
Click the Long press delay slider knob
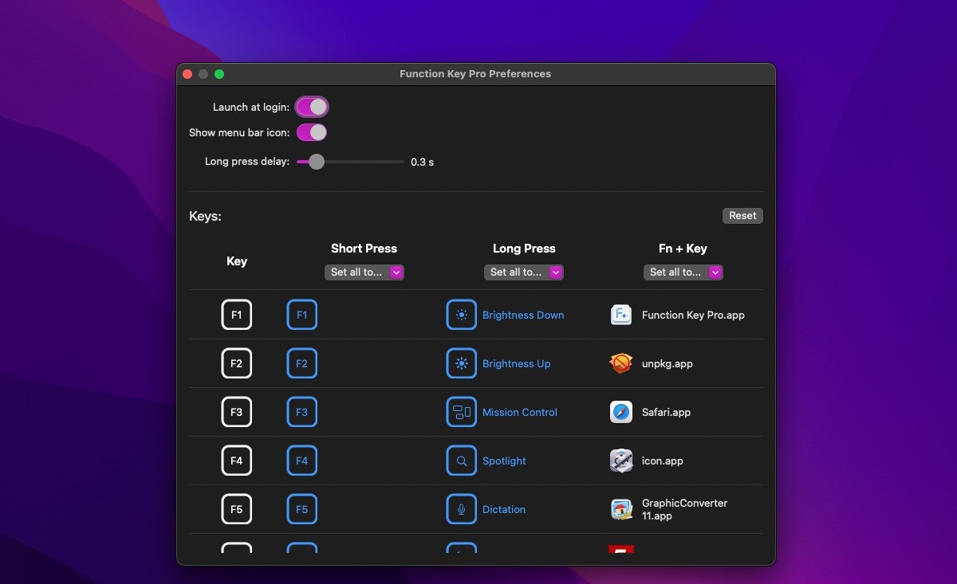[317, 162]
